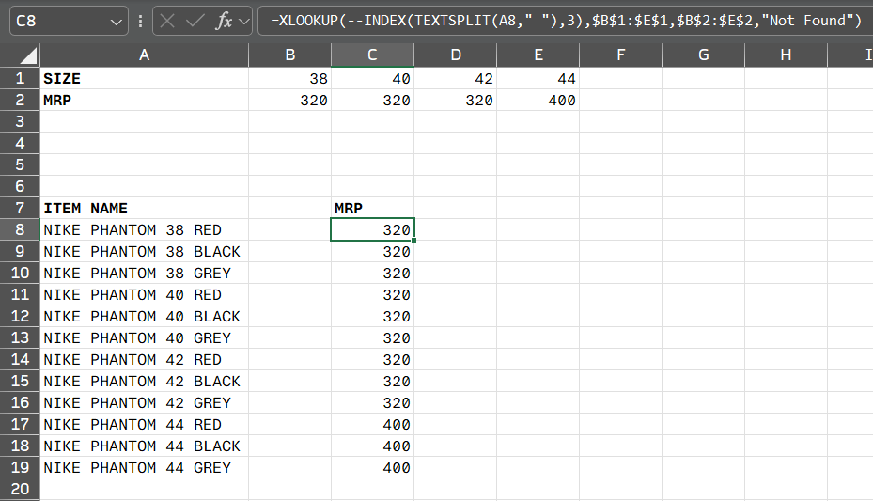
Task: Select column B header
Action: point(289,55)
